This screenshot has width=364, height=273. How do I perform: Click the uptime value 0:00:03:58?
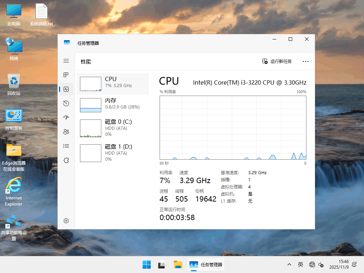click(x=177, y=218)
